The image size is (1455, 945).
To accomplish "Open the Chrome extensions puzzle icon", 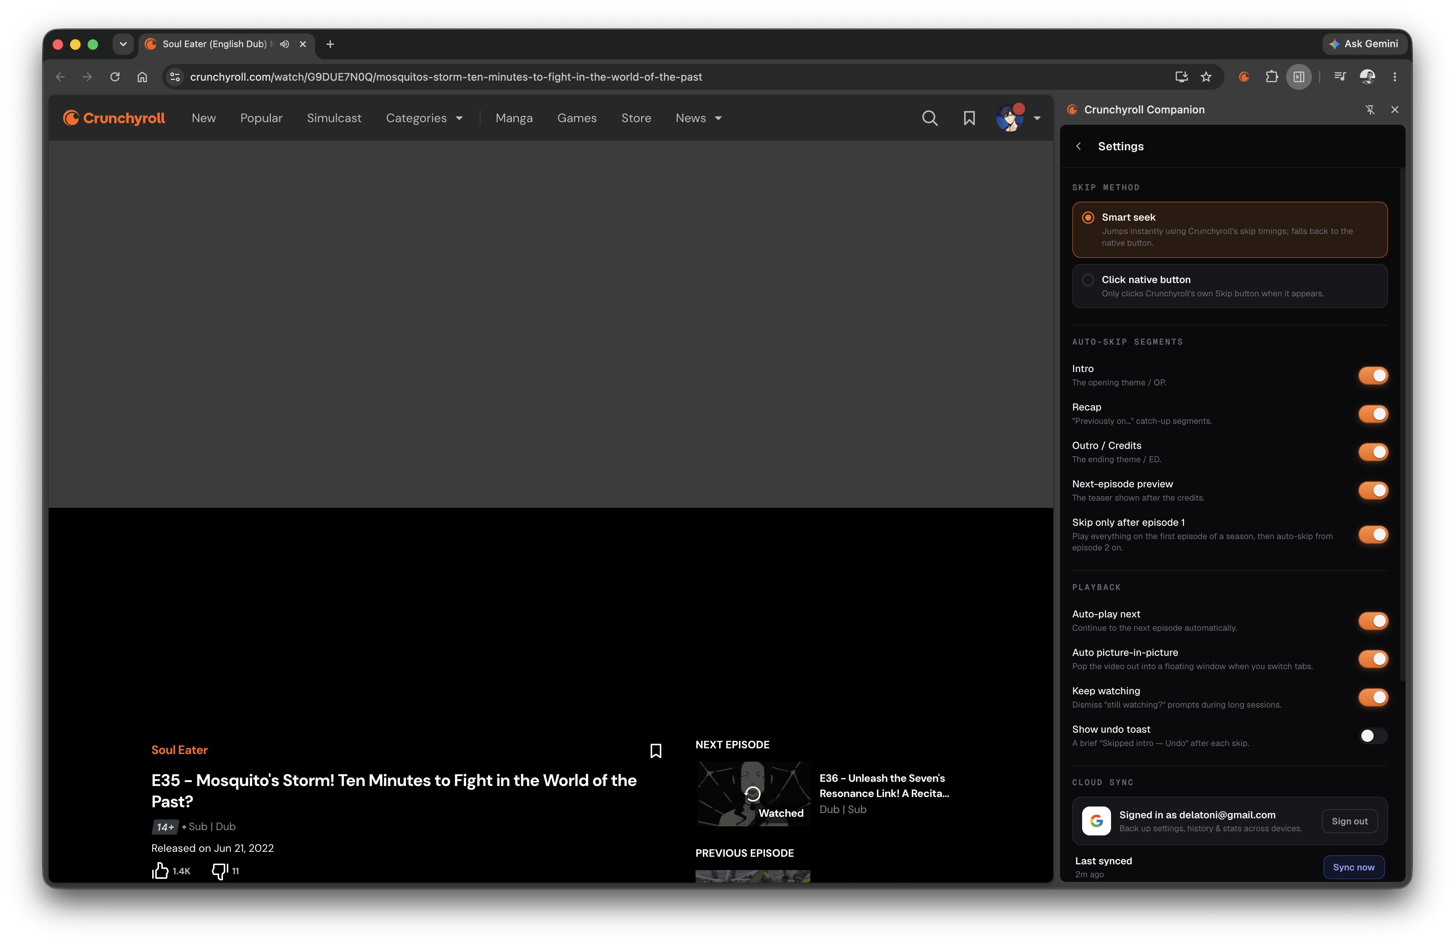I will [1272, 77].
